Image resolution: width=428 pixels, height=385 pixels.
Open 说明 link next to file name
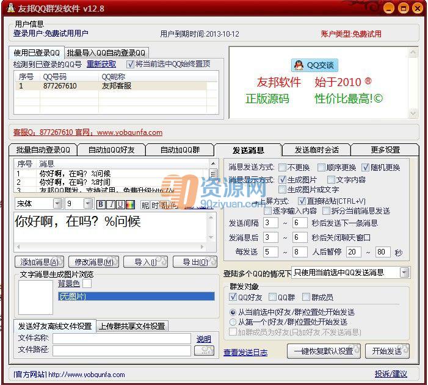[204, 339]
